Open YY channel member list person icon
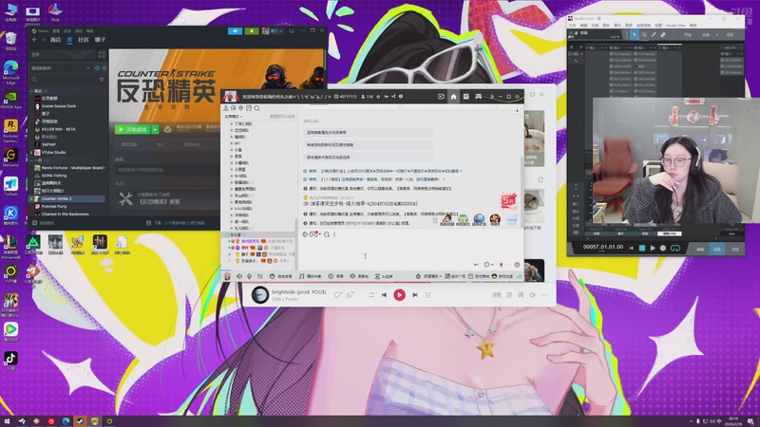 pyautogui.click(x=225, y=108)
